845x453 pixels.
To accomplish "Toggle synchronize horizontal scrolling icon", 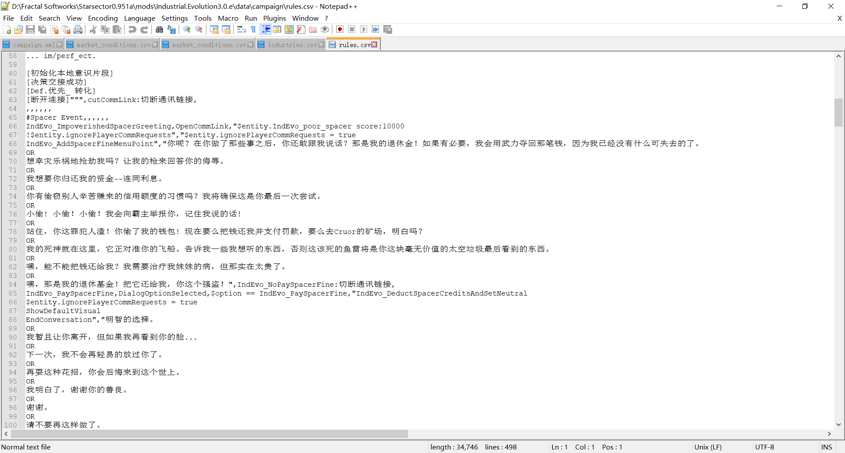I will [226, 29].
